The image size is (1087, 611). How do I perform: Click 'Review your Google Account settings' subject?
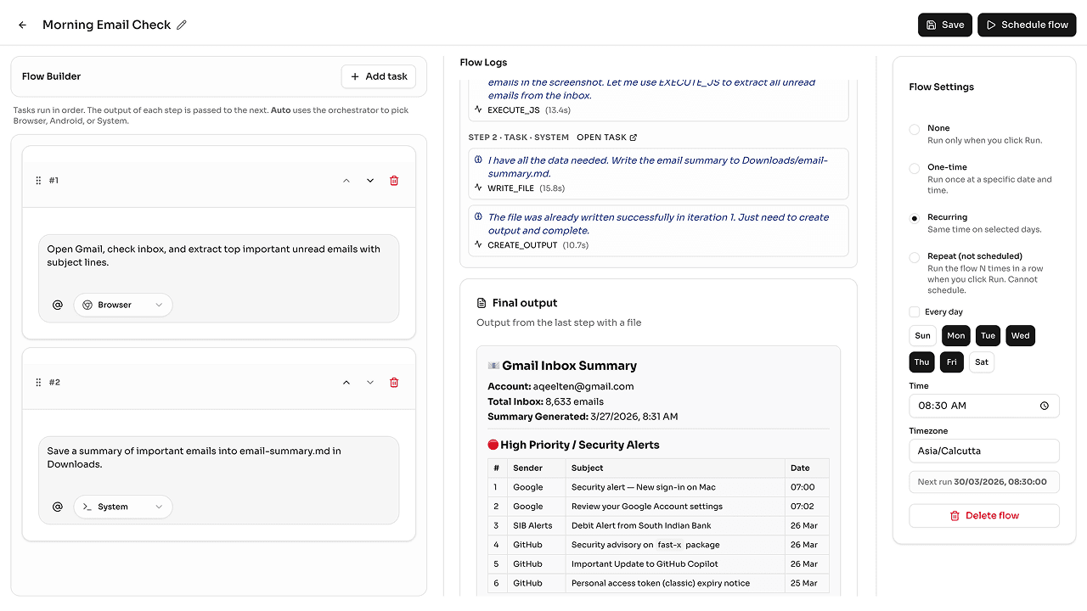click(647, 507)
